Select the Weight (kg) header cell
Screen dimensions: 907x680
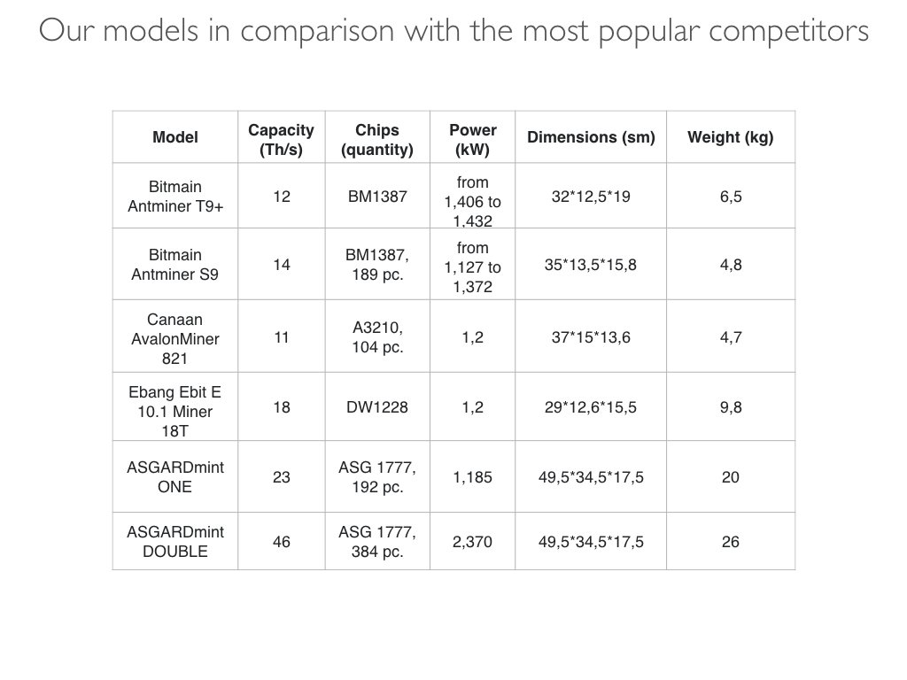731,137
